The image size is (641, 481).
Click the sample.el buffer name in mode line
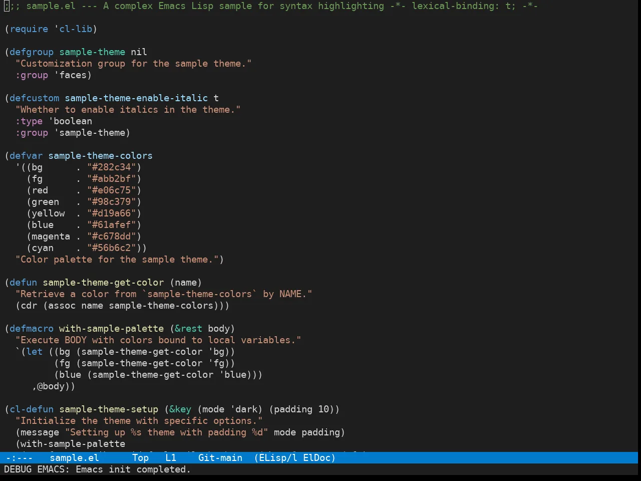pos(74,457)
